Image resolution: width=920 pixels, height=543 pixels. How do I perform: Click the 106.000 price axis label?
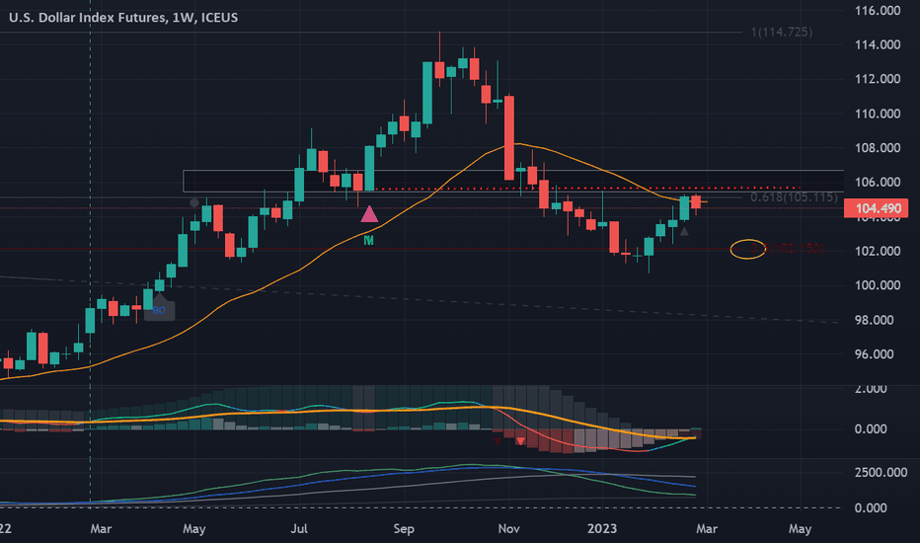point(878,182)
